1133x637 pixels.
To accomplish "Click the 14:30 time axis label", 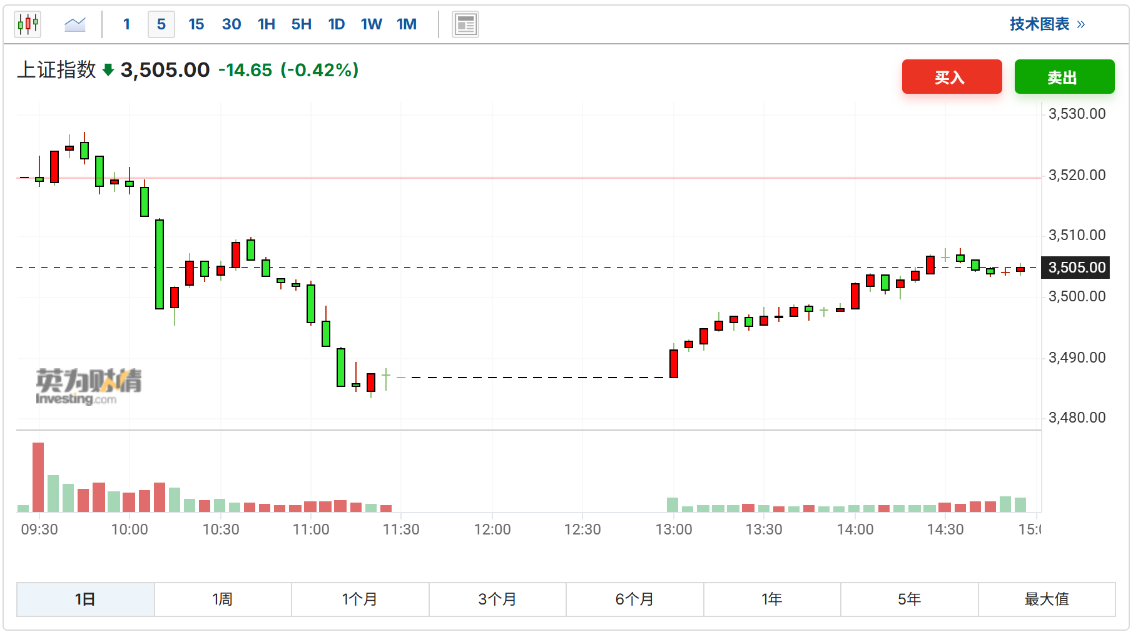I will (945, 529).
